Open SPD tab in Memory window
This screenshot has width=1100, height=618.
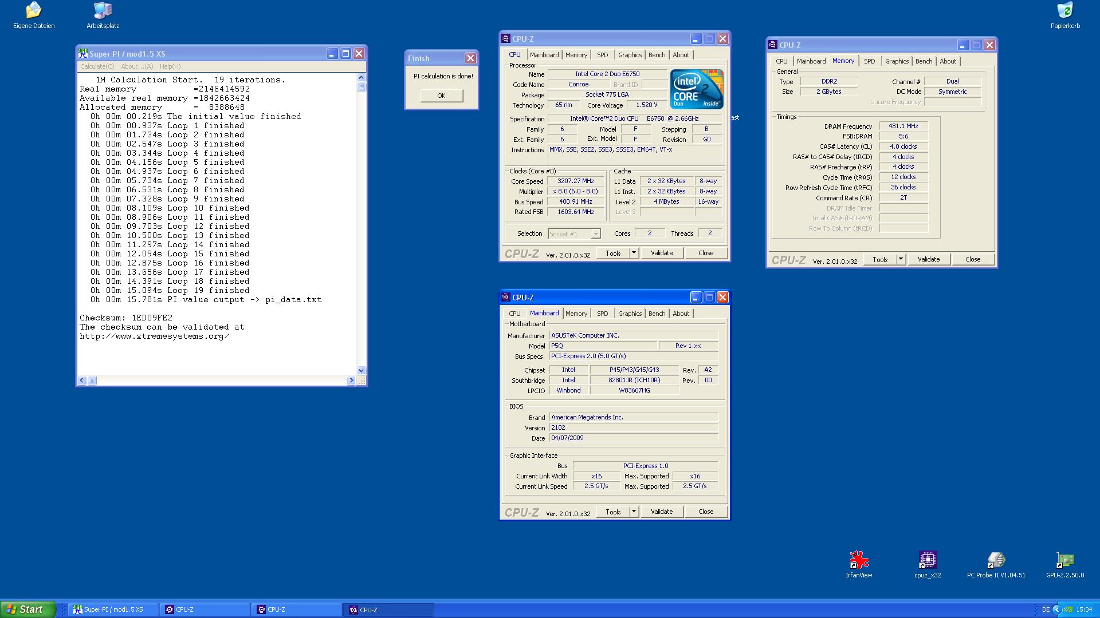coord(870,61)
